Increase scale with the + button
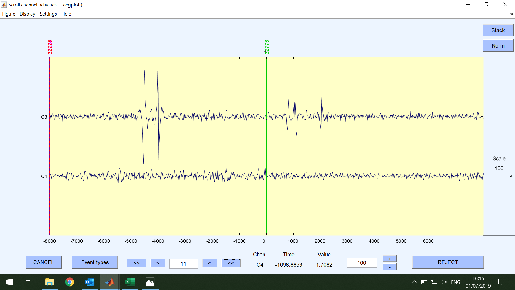 [390, 259]
